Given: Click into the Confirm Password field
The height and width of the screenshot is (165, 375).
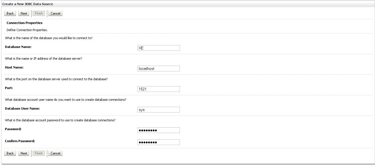Looking at the screenshot, I should coord(158,142).
